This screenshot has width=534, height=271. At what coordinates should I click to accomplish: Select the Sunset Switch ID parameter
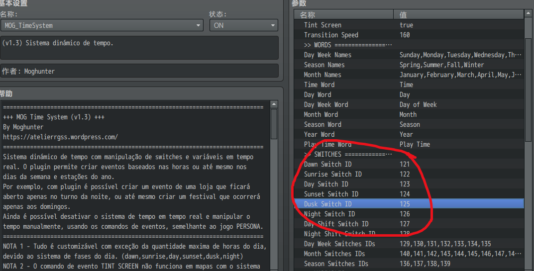[409, 194]
